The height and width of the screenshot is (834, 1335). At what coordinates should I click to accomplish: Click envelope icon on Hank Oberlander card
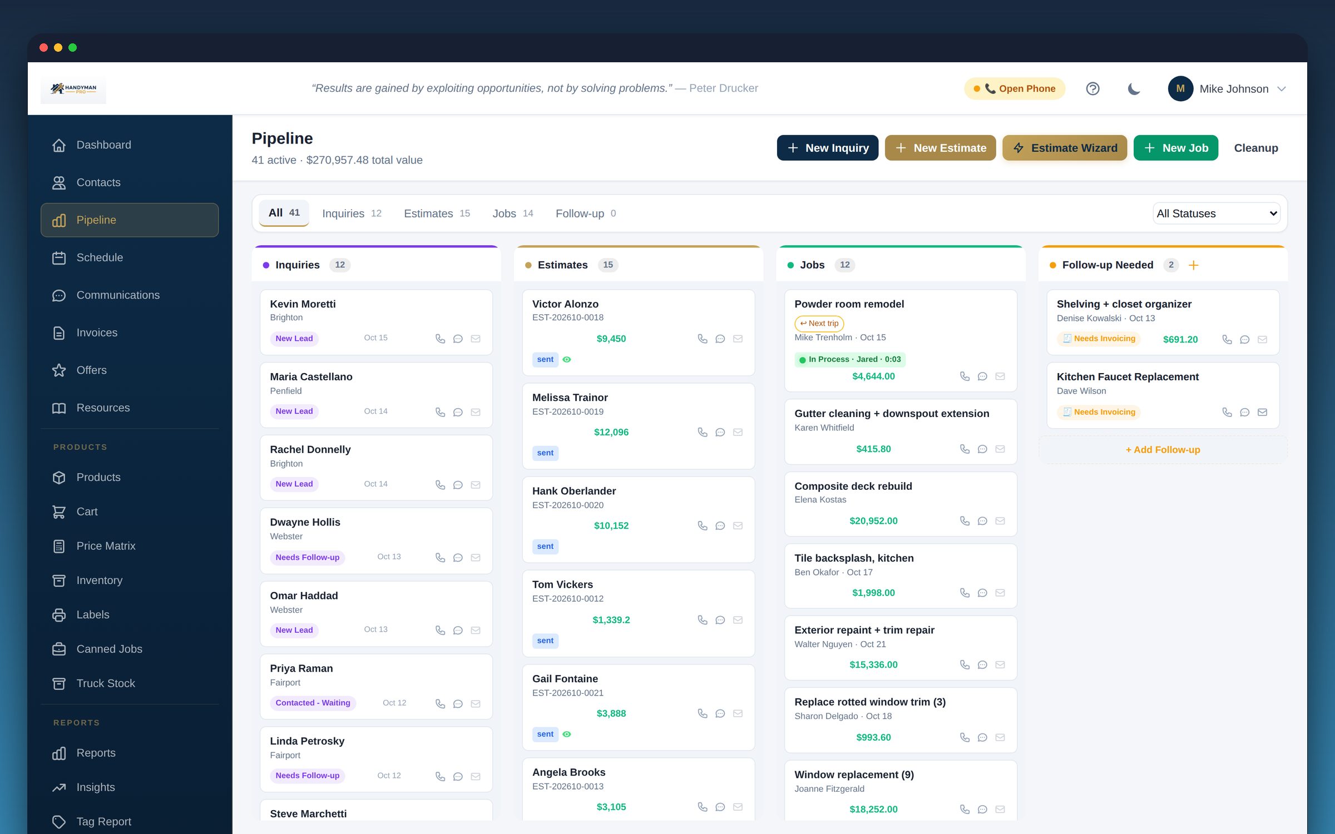(738, 525)
